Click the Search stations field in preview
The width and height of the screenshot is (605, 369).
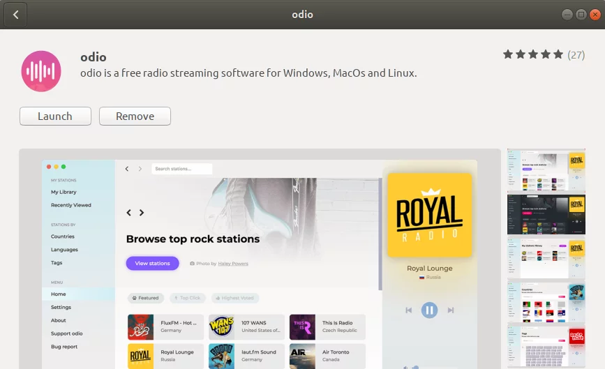[181, 169]
